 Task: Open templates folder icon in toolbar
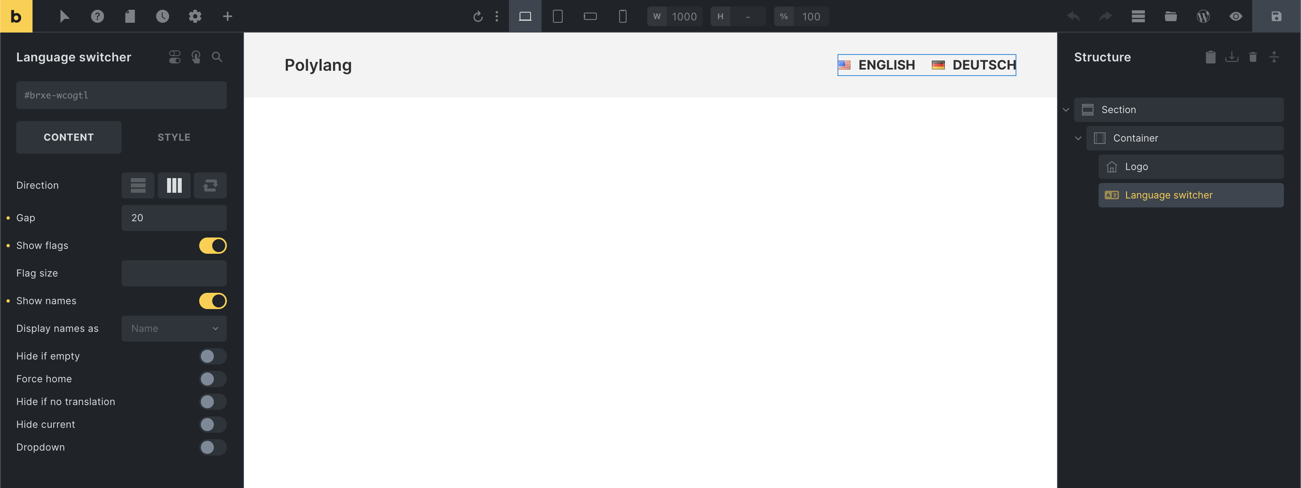click(x=1170, y=16)
